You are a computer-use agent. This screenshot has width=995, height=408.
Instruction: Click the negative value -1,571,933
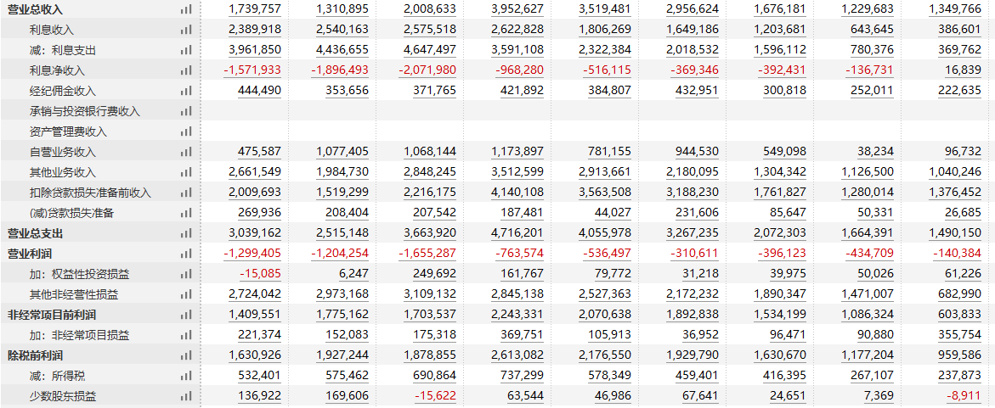[x=252, y=70]
